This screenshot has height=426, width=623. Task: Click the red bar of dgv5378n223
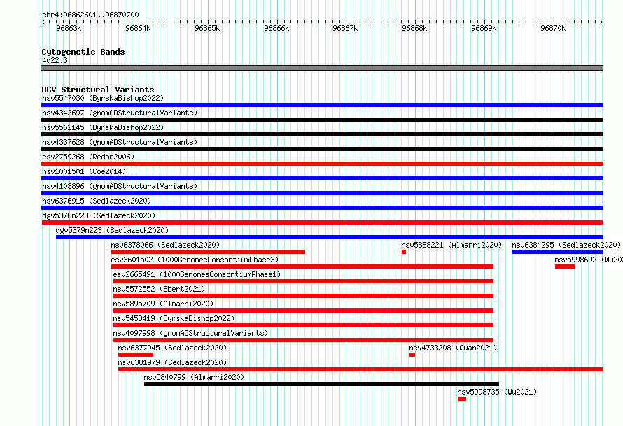(x=322, y=222)
